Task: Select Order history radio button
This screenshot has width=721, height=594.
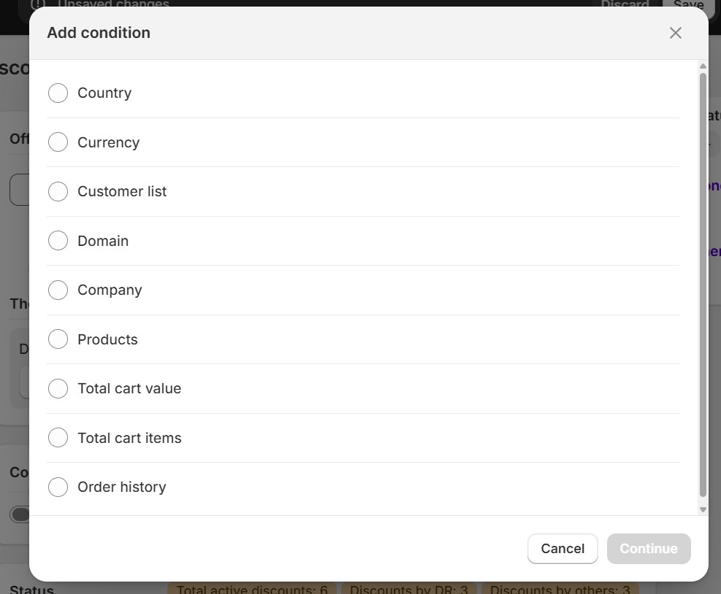Action: pos(58,487)
